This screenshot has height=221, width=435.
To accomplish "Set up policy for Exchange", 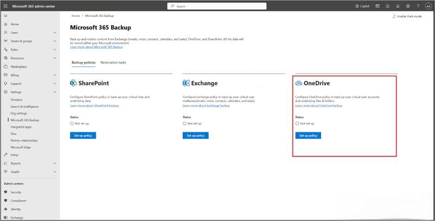I will pyautogui.click(x=196, y=136).
